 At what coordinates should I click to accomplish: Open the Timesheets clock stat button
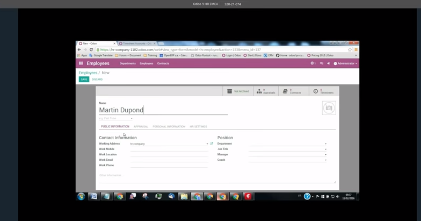coord(323,91)
